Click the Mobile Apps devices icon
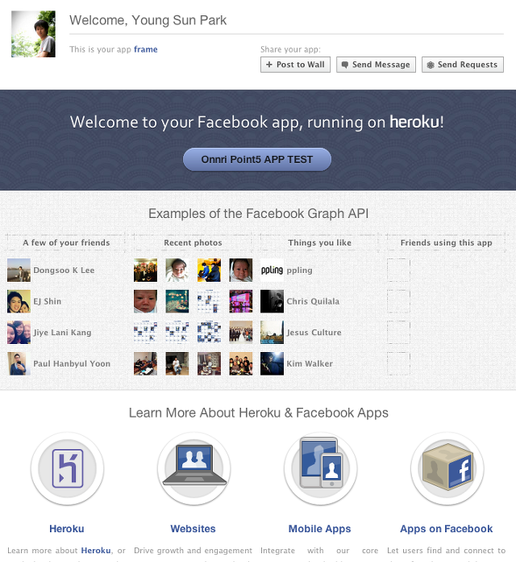The width and height of the screenshot is (516, 562). 321,469
